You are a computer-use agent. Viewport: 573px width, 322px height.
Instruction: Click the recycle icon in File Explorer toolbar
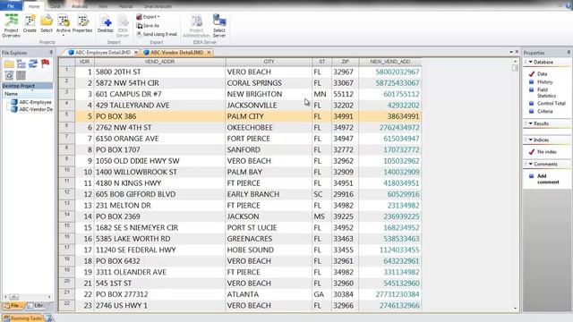(9, 75)
